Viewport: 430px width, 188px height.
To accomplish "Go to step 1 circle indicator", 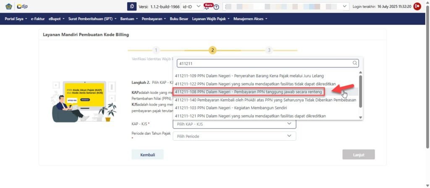I will (x=156, y=50).
